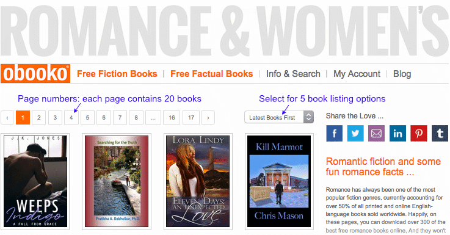Viewport: 450px width, 235px height.
Task: Click the obooko logo
Action: [x=35, y=74]
